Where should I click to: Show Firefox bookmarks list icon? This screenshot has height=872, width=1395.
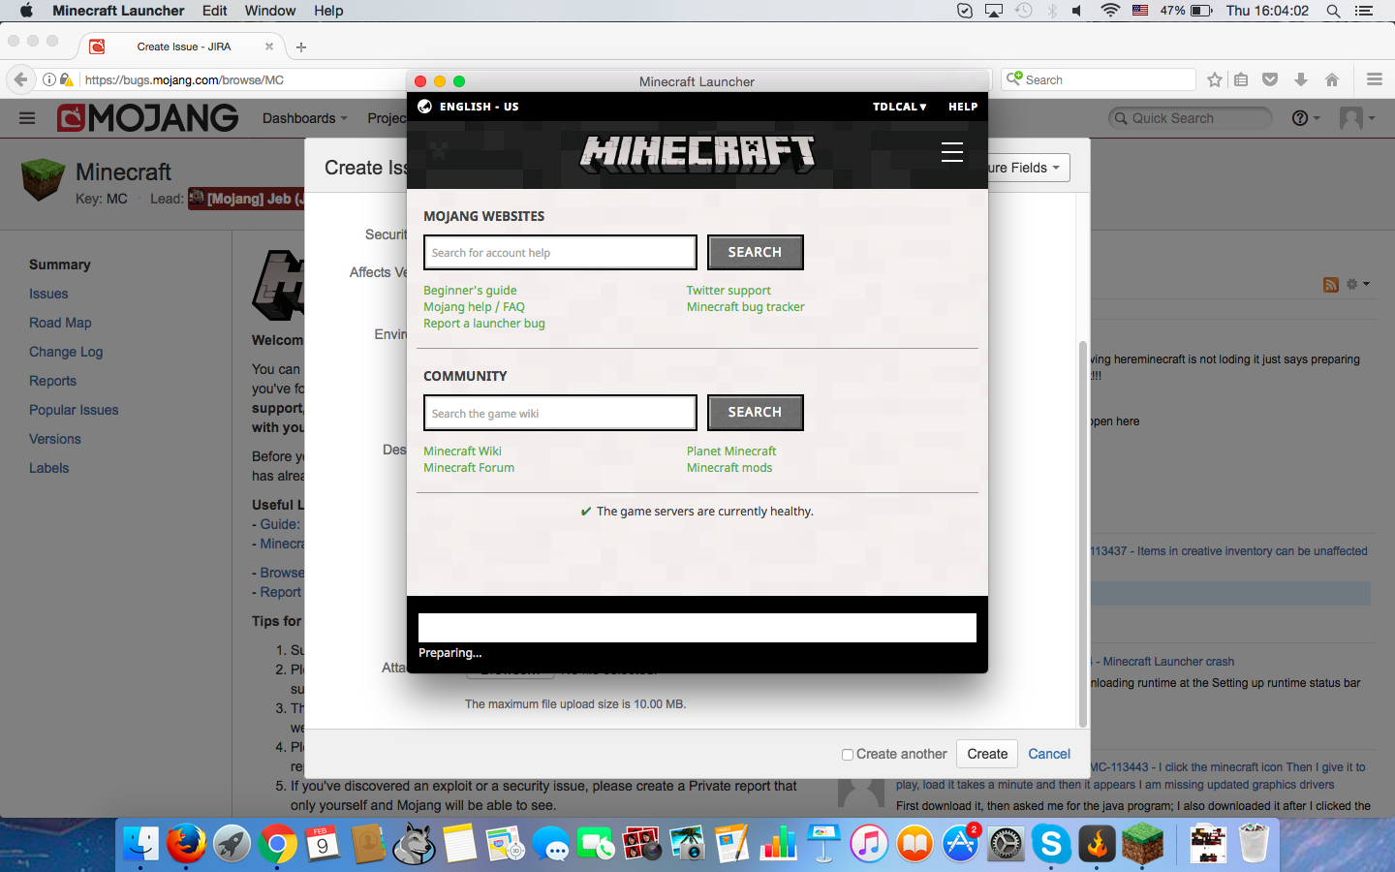click(x=1241, y=79)
